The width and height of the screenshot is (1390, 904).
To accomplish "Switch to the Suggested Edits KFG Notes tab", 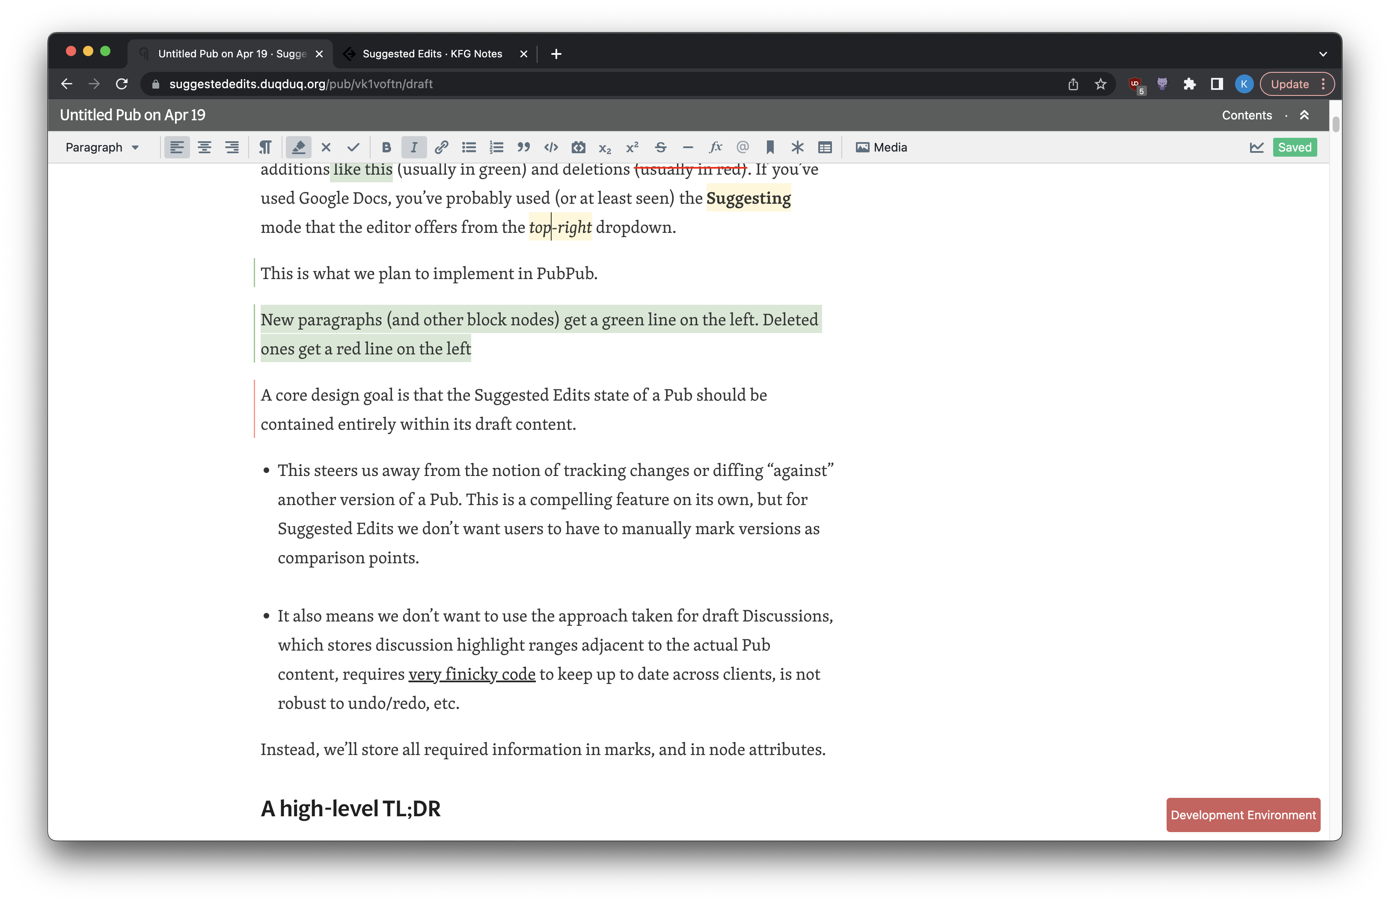I will (432, 53).
